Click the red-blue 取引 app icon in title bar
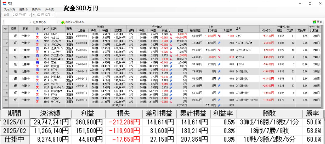 point(4,3)
